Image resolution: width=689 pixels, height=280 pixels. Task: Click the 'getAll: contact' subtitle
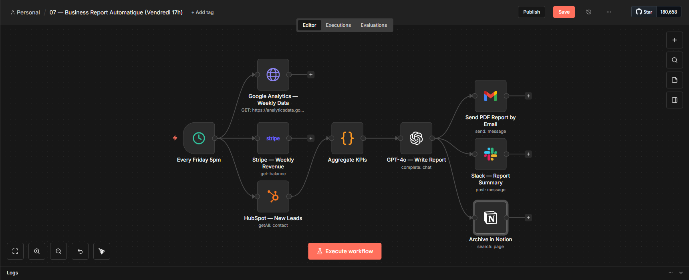pyautogui.click(x=273, y=225)
